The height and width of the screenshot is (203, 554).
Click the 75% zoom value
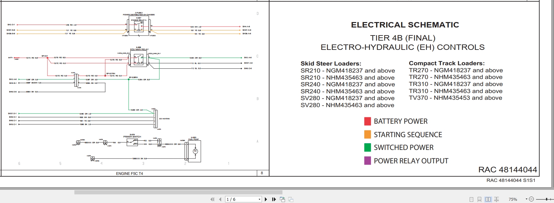[513, 199]
